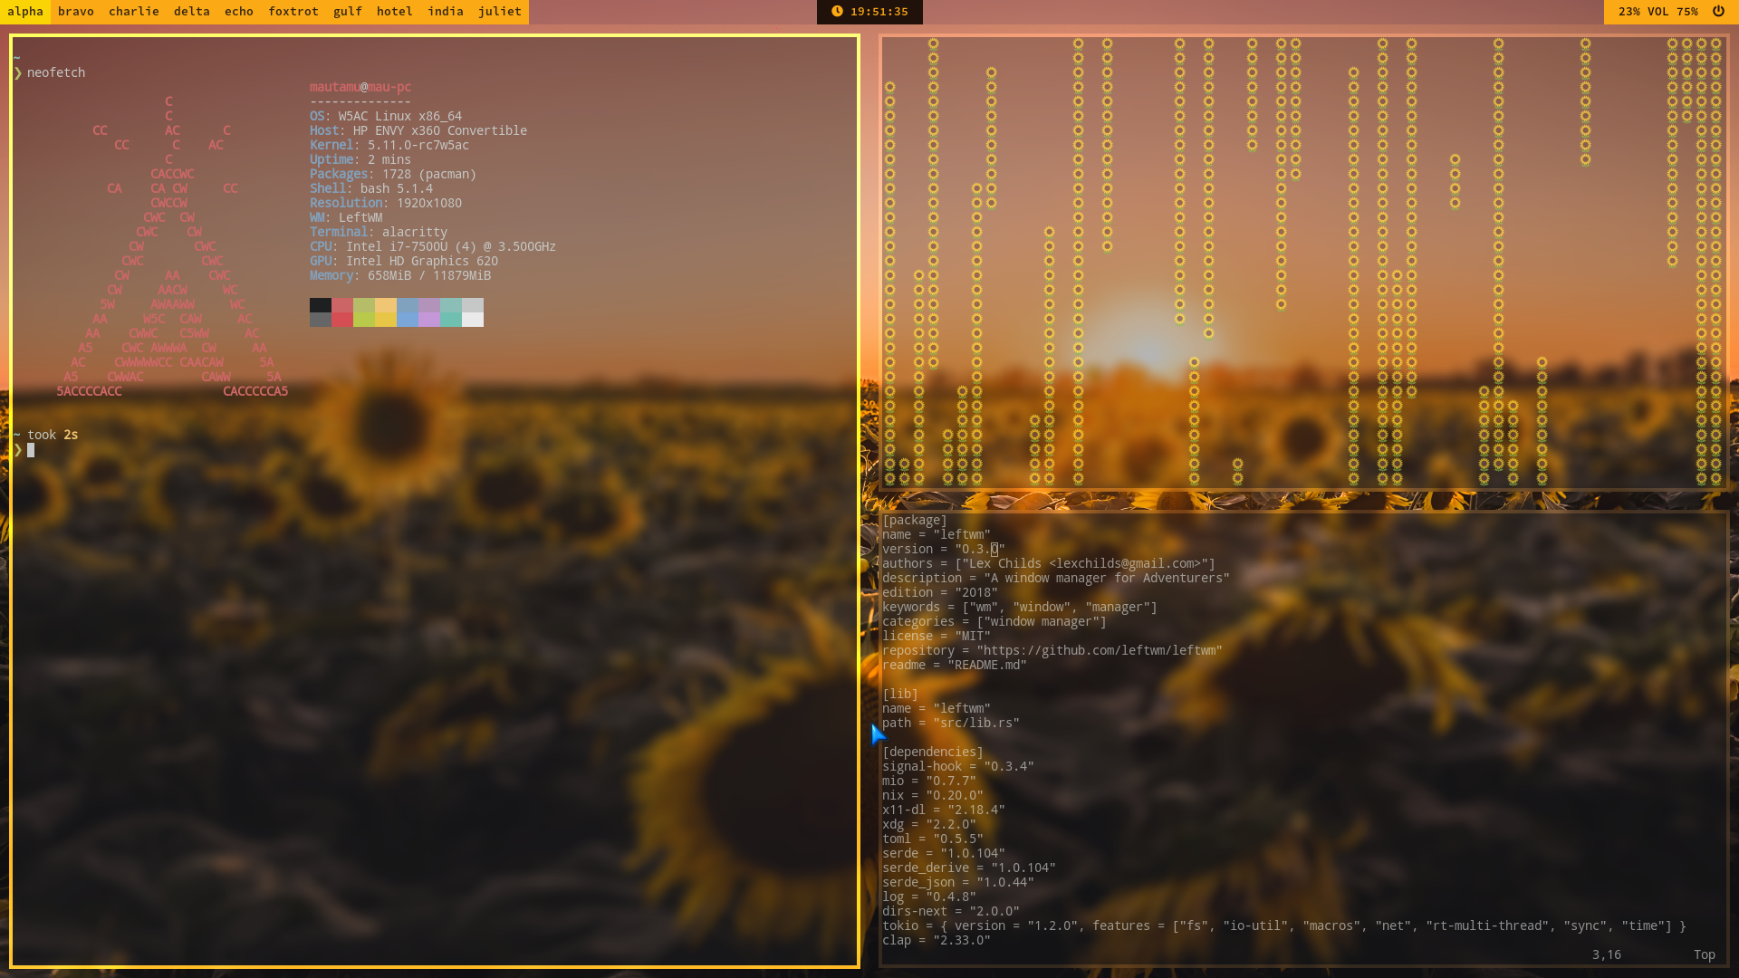This screenshot has height=978, width=1739.
Task: Switch to the bravo workspace tag
Action: point(76,12)
